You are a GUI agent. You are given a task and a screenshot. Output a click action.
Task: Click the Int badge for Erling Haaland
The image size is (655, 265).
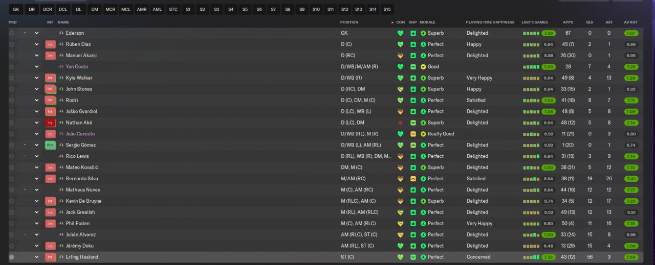tap(50, 257)
